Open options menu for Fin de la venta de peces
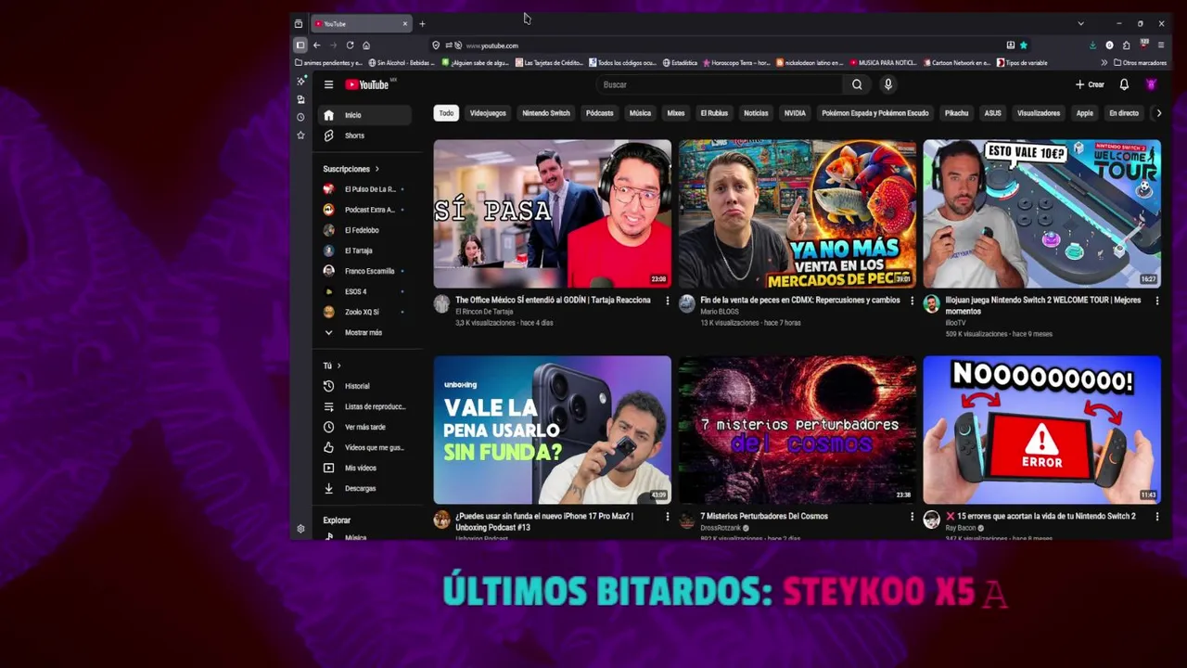Screen dimensions: 1187x668 [912, 301]
